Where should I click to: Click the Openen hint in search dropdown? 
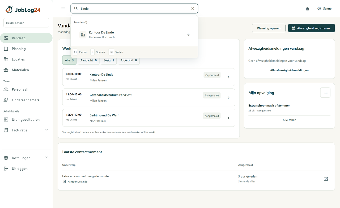click(98, 52)
